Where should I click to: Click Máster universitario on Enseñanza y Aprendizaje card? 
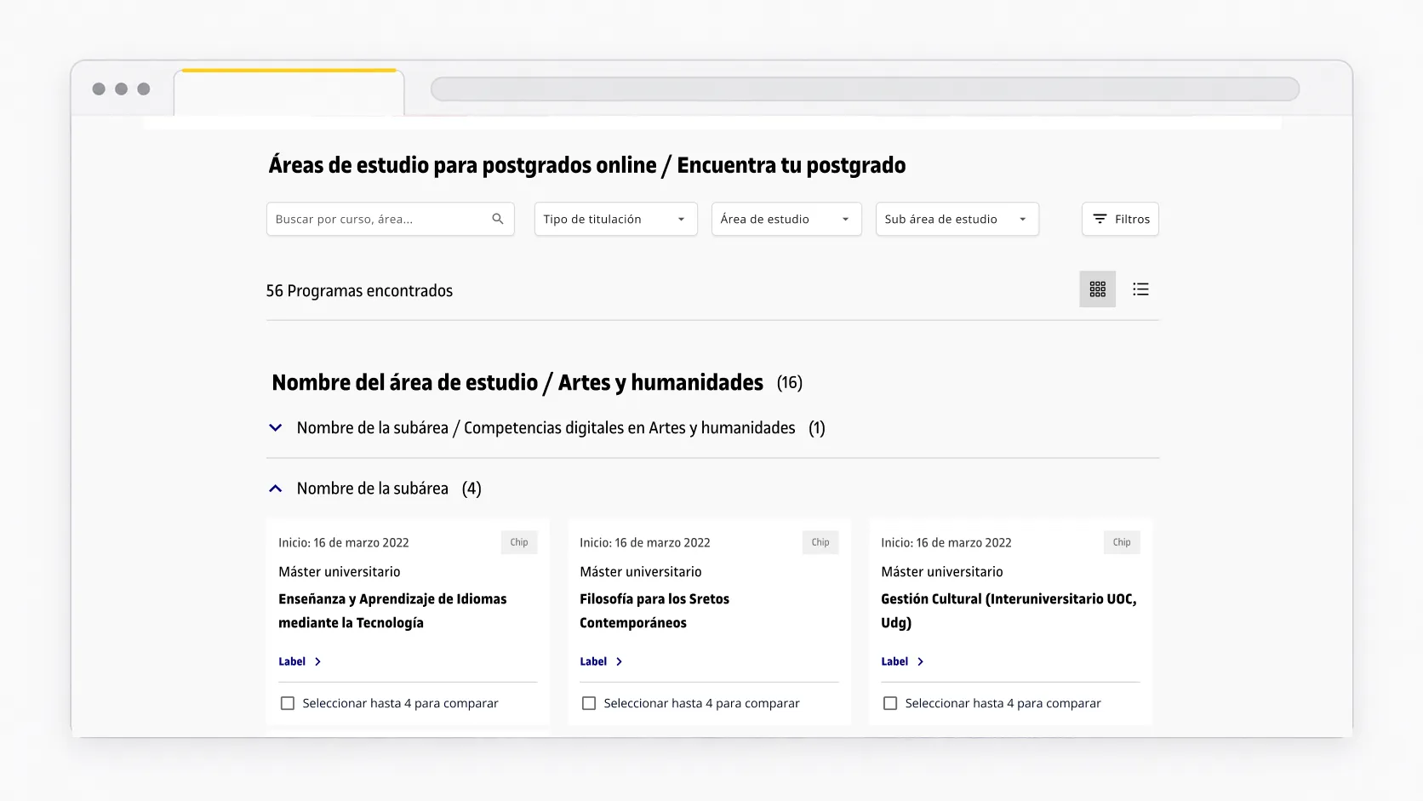tap(340, 572)
